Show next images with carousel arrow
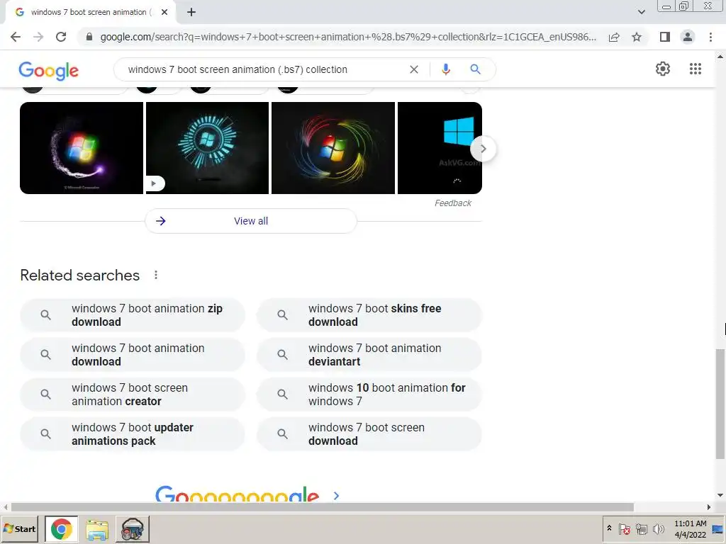The width and height of the screenshot is (726, 544). tap(483, 149)
